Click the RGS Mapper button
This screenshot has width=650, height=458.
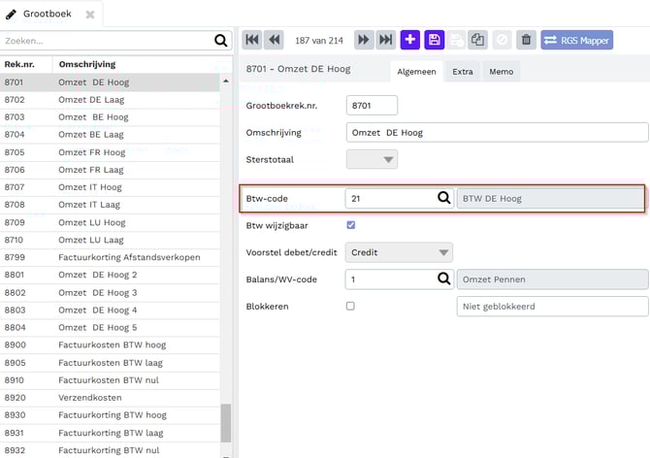pos(577,40)
